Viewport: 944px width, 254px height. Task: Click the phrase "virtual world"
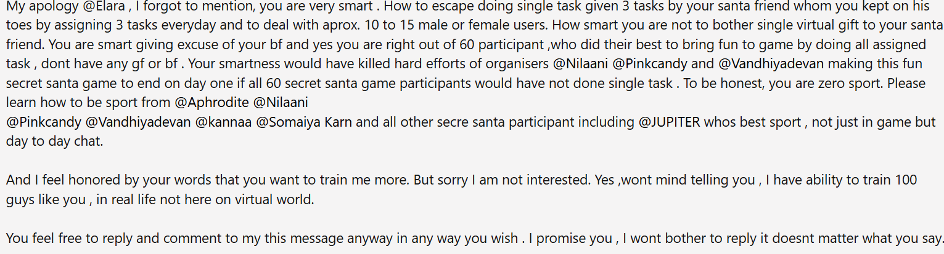point(277,200)
